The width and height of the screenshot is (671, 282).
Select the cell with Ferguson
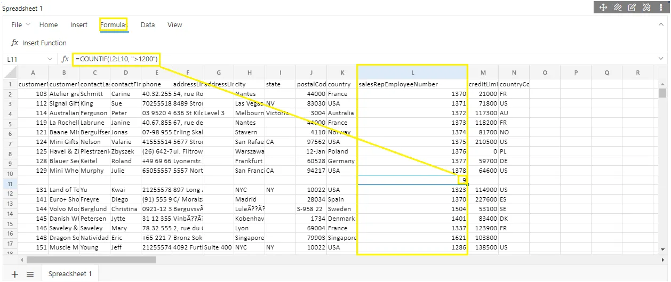tap(94, 113)
